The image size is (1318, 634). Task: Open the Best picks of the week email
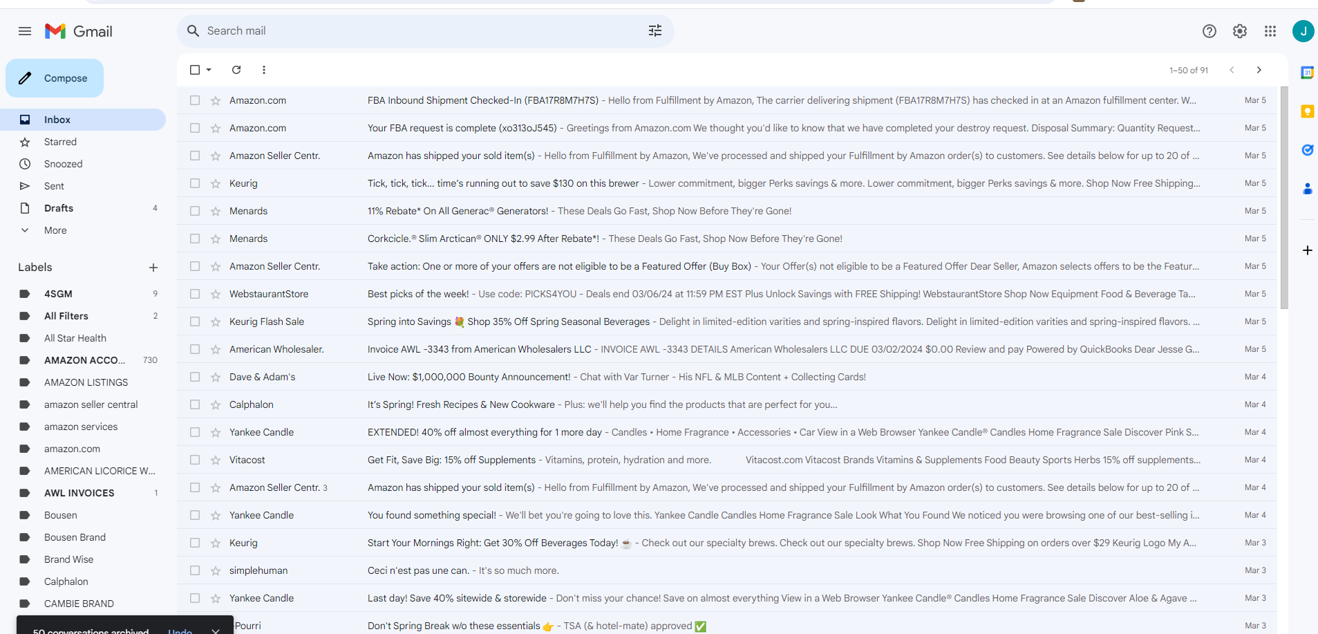pos(727,294)
